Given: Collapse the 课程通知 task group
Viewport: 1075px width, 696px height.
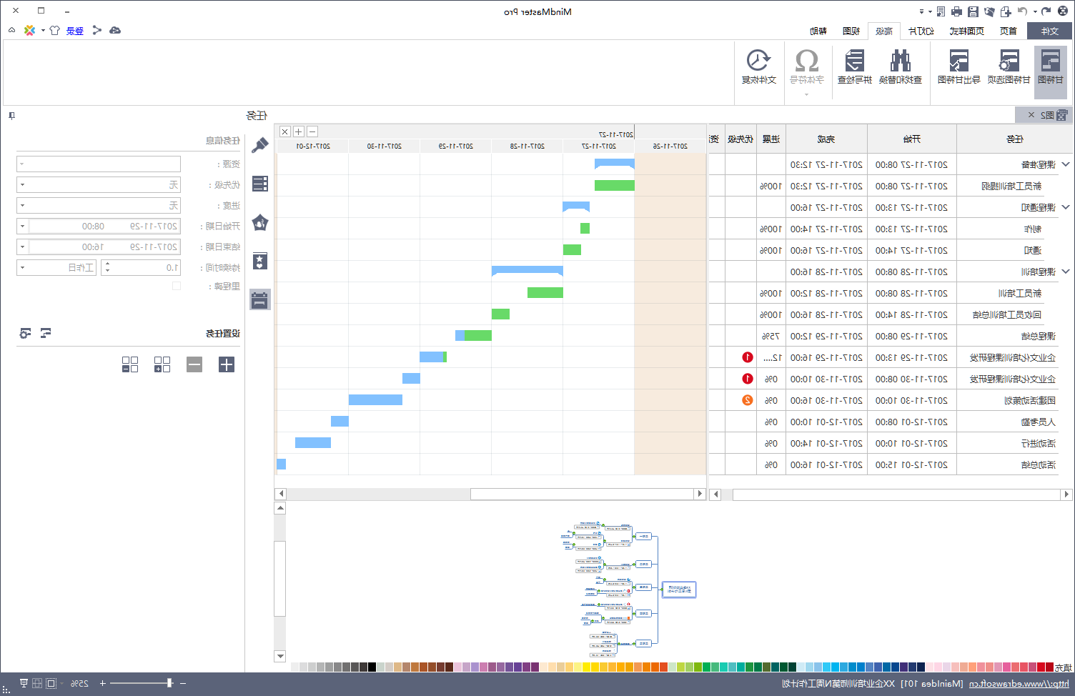Looking at the screenshot, I should click(1066, 207).
